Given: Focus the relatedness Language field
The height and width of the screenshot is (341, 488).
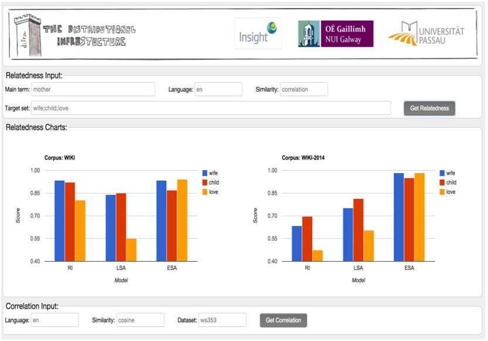Looking at the screenshot, I should (218, 89).
